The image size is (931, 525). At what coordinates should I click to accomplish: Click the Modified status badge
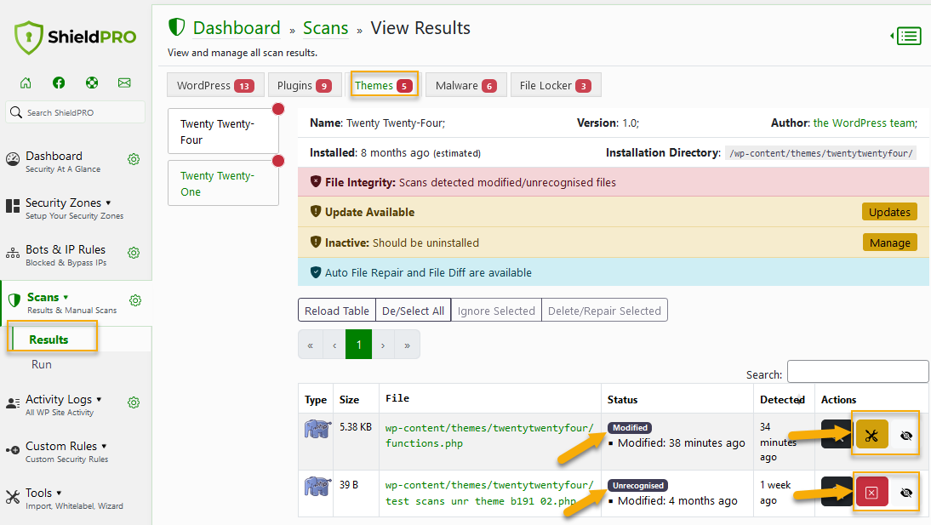coord(630,428)
